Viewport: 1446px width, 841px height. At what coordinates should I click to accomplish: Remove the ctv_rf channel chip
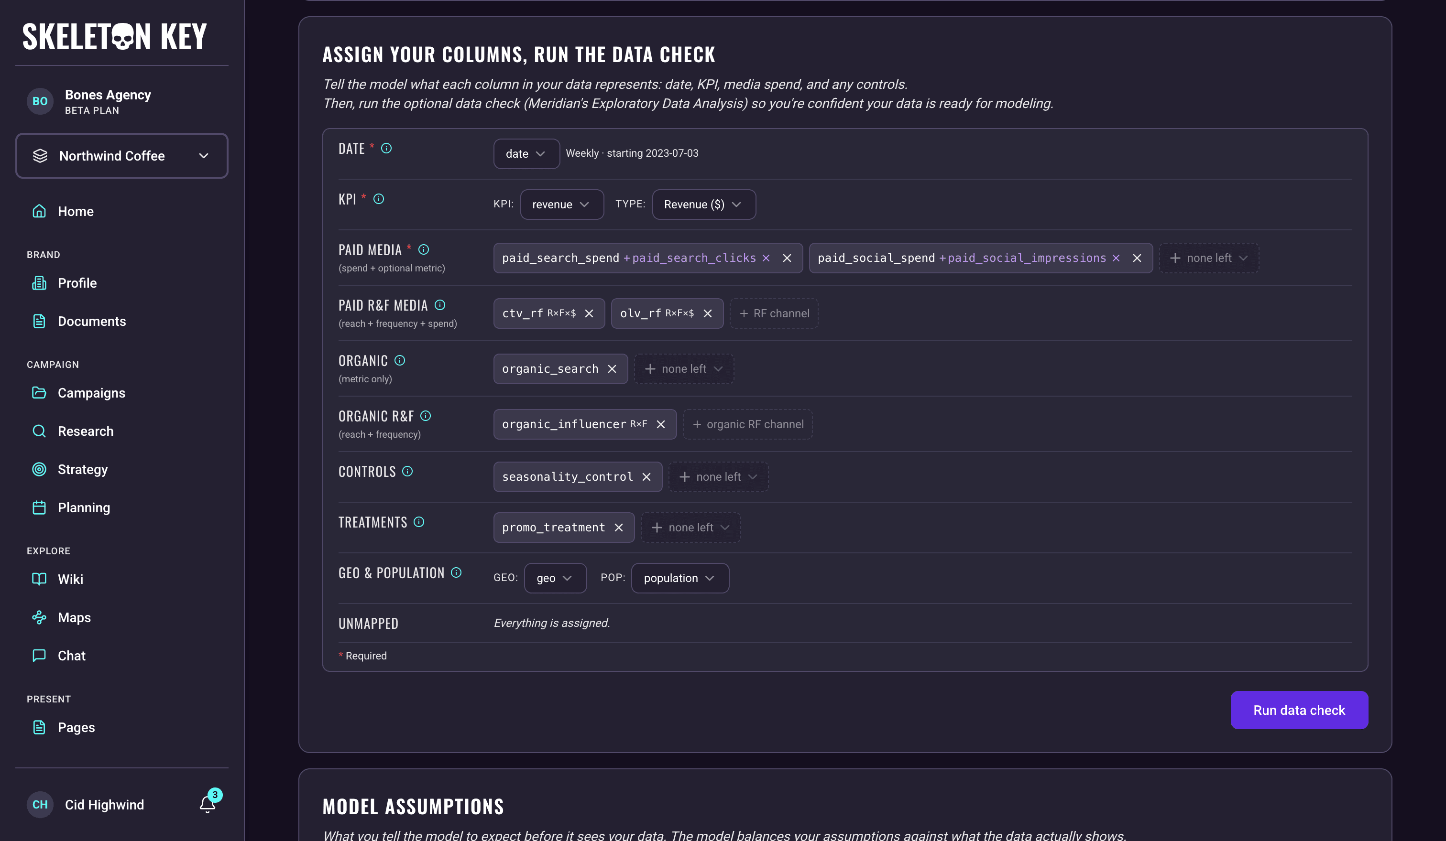pyautogui.click(x=589, y=313)
